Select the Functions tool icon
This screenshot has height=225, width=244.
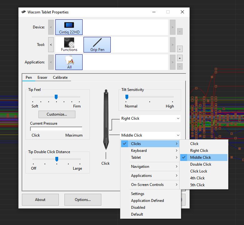69,45
